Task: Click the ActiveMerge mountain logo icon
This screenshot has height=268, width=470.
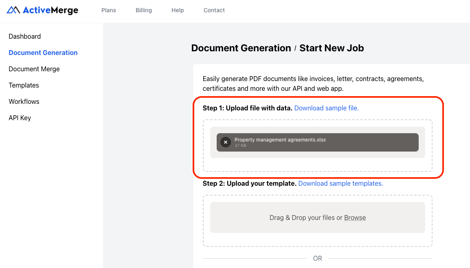Action: 12,10
